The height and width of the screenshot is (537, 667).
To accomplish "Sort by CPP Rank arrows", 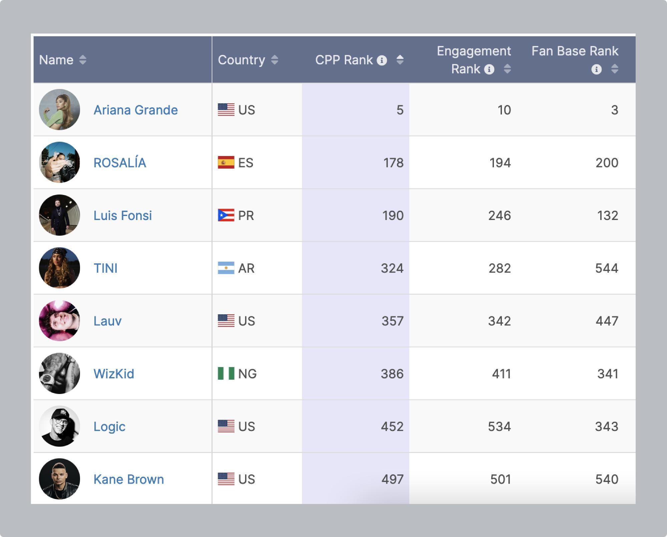I will click(400, 60).
